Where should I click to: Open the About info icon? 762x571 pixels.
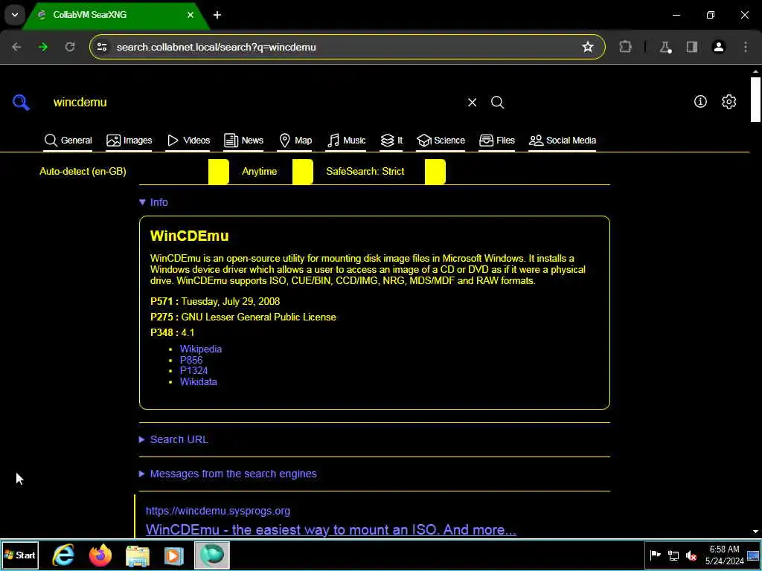point(700,101)
